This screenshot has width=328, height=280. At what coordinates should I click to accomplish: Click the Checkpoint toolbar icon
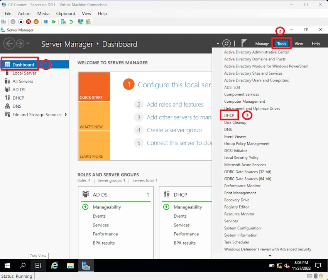tap(63, 22)
